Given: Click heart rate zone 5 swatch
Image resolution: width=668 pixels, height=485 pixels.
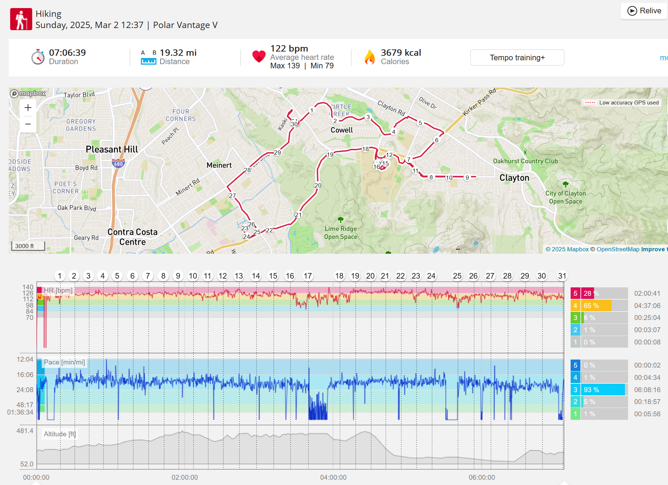Looking at the screenshot, I should tap(575, 293).
